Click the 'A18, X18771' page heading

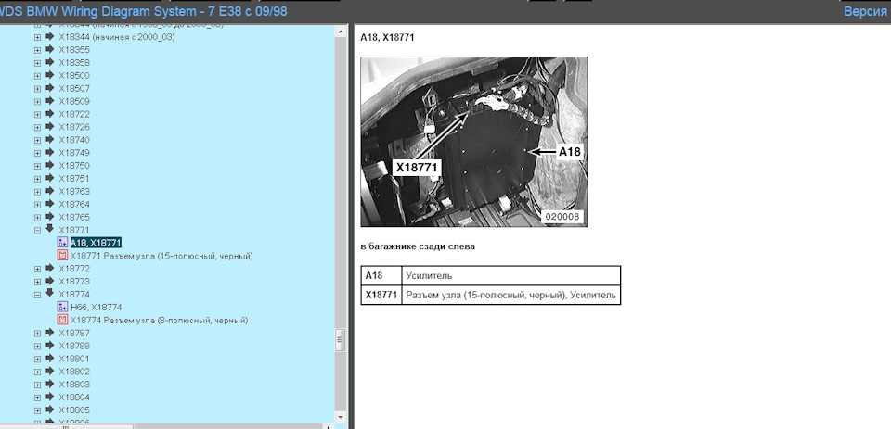point(387,38)
